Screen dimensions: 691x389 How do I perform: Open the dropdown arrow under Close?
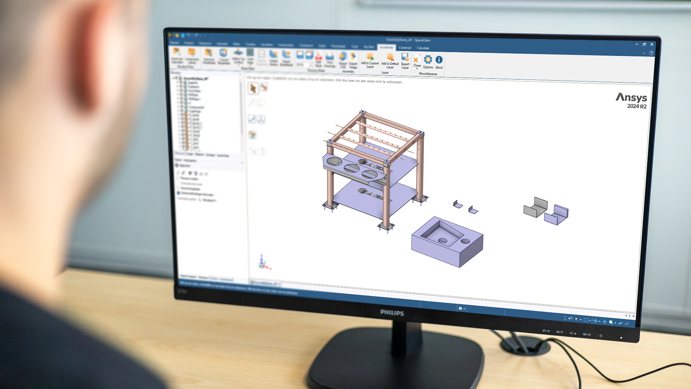coord(417,68)
